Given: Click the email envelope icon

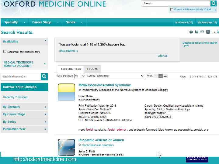Looking at the screenshot, I should pos(202,32).
